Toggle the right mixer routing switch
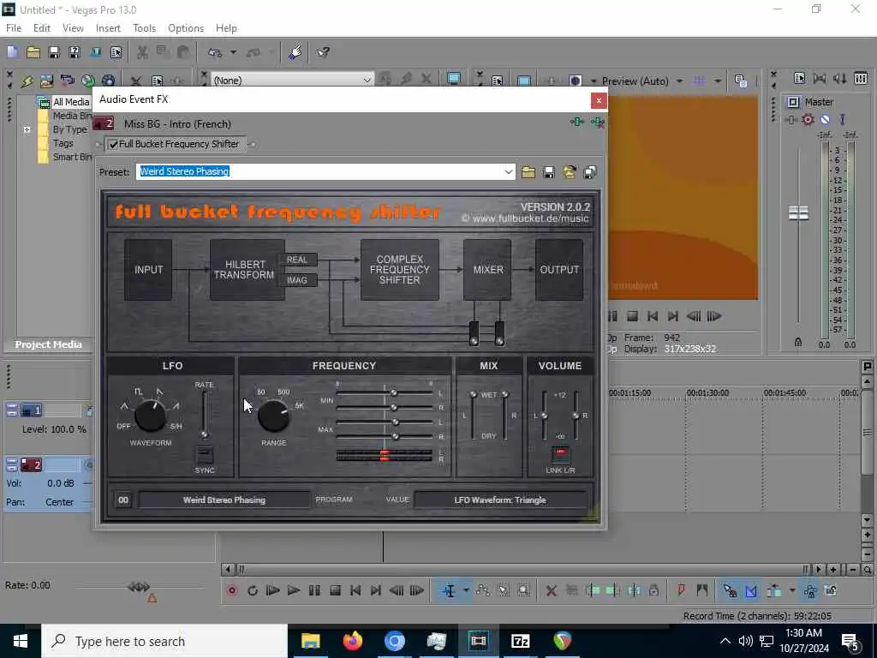This screenshot has width=877, height=658. pos(499,333)
